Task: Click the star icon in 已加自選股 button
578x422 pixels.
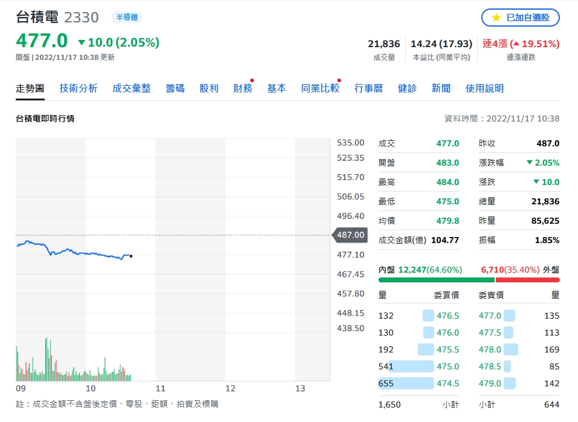Action: [496, 18]
